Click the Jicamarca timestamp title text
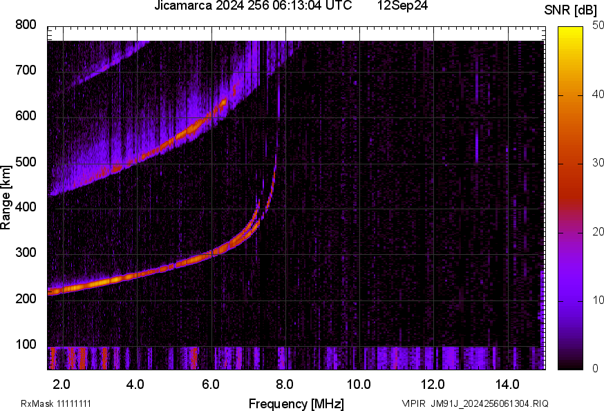The width and height of the screenshot is (604, 411). click(x=248, y=6)
